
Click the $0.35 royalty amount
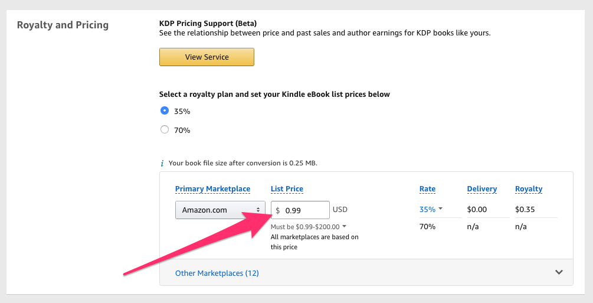(x=525, y=209)
